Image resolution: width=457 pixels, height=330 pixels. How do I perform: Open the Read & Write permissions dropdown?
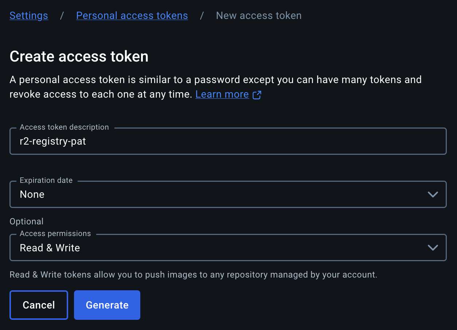(x=228, y=247)
